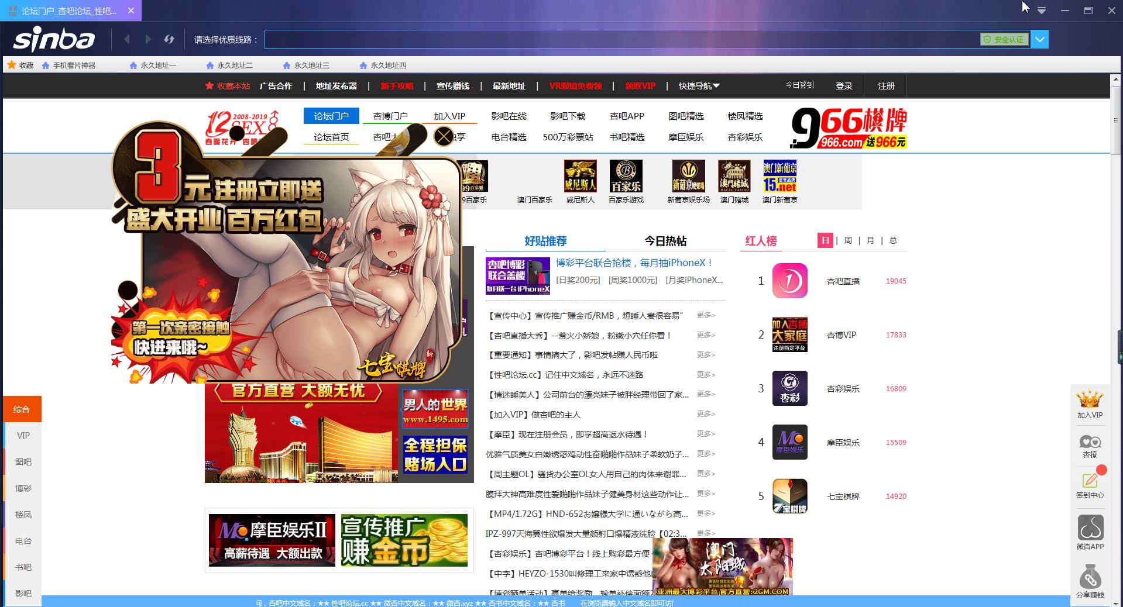The height and width of the screenshot is (607, 1123).
Task: Open the 加入VIP crown icon in the right panel
Action: click(1090, 405)
